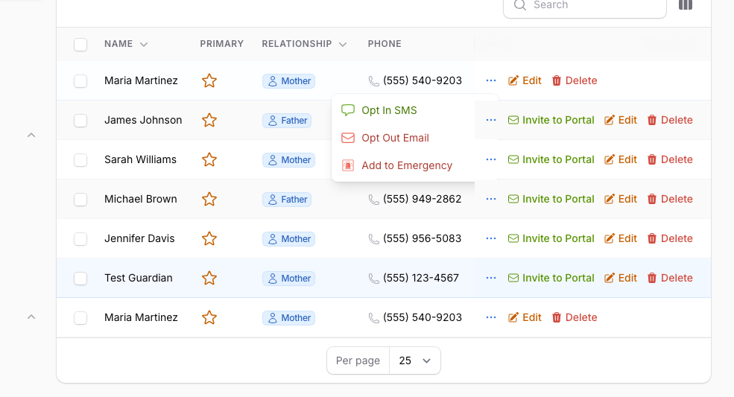Click the name Michael Brown
This screenshot has height=397, width=734.
140,199
